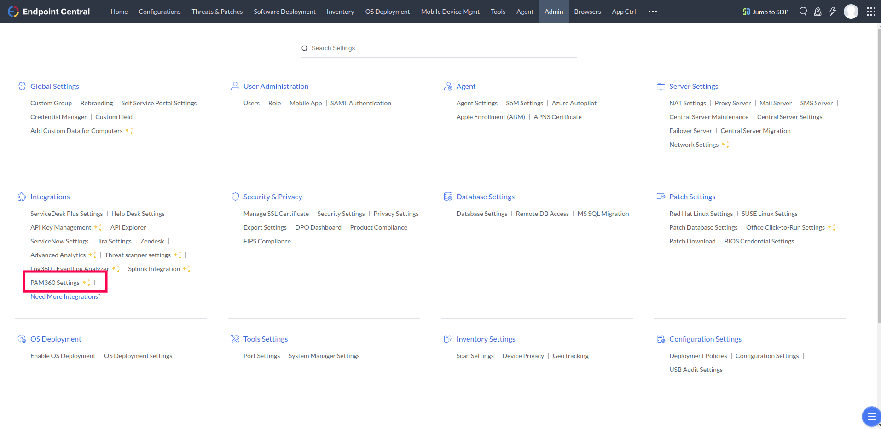This screenshot has height=429, width=881.
Task: Open Splunk Integration link
Action: click(x=154, y=269)
